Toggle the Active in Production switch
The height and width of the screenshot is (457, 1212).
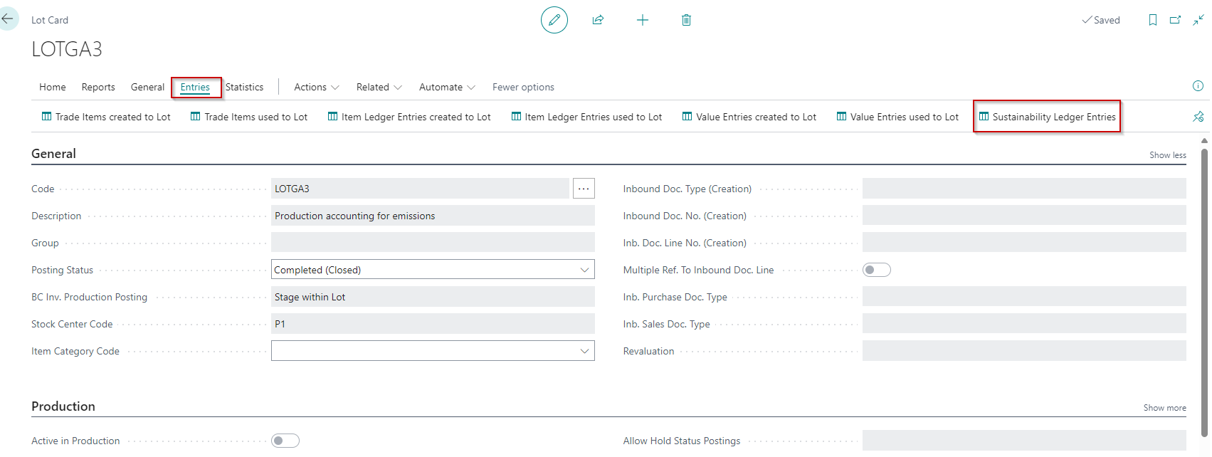pyautogui.click(x=285, y=441)
